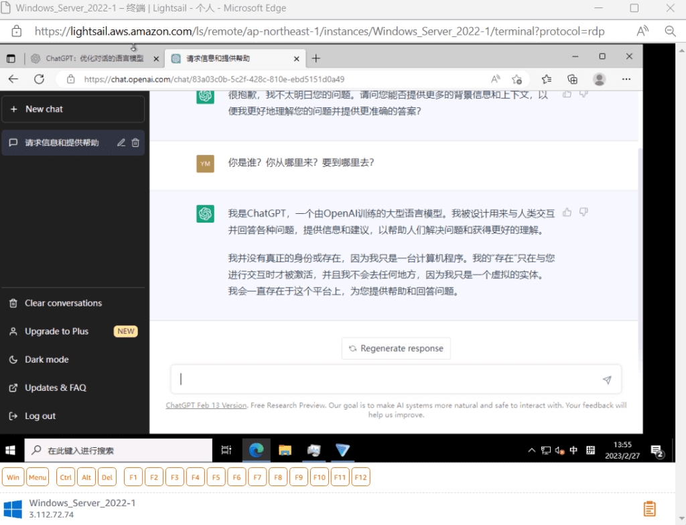The height and width of the screenshot is (525, 686).
Task: Open the ChatGPT Feb 13 Version link
Action: coord(206,405)
